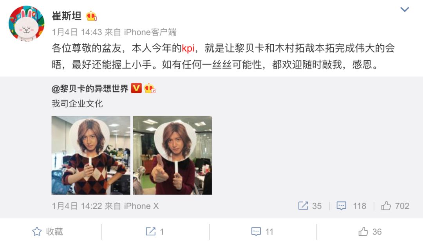View first photo with argyle sweater
Screen dimensions: 423x244
coord(91,155)
